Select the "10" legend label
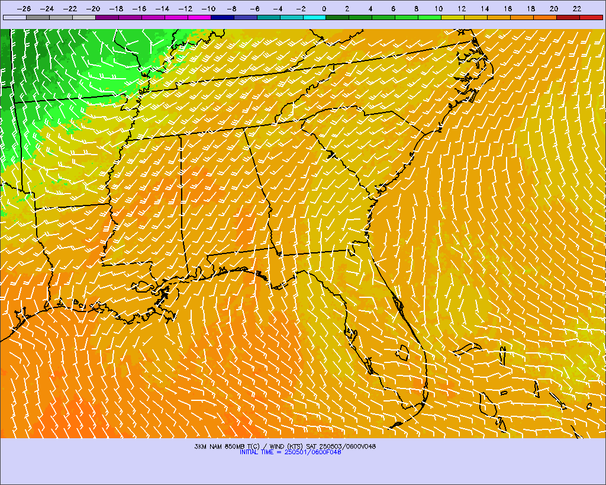This screenshot has height=485, width=606. [439, 8]
